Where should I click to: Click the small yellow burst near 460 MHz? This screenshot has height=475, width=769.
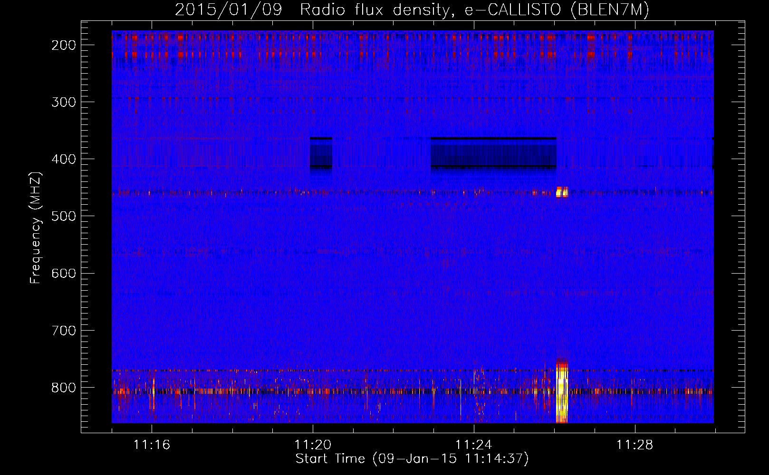[x=562, y=192]
